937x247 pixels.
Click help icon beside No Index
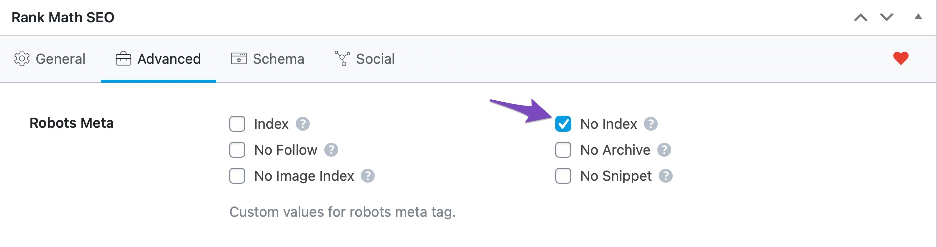click(x=651, y=124)
